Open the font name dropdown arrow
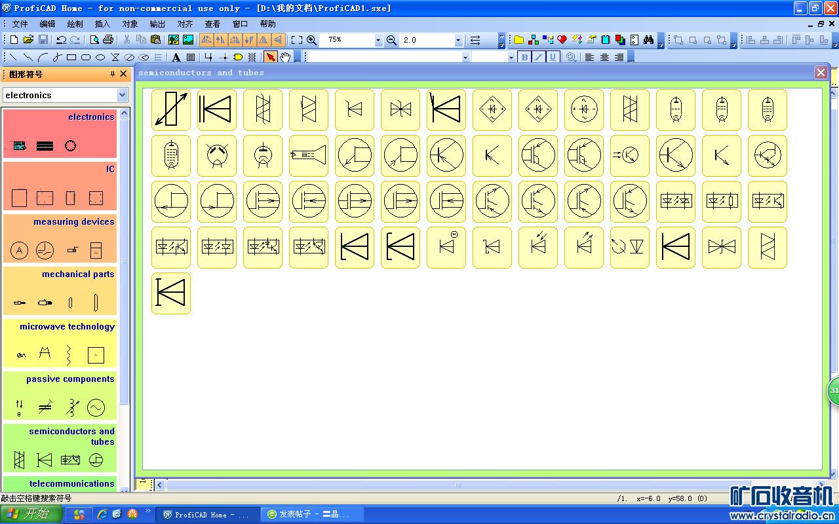This screenshot has width=839, height=524. point(465,57)
